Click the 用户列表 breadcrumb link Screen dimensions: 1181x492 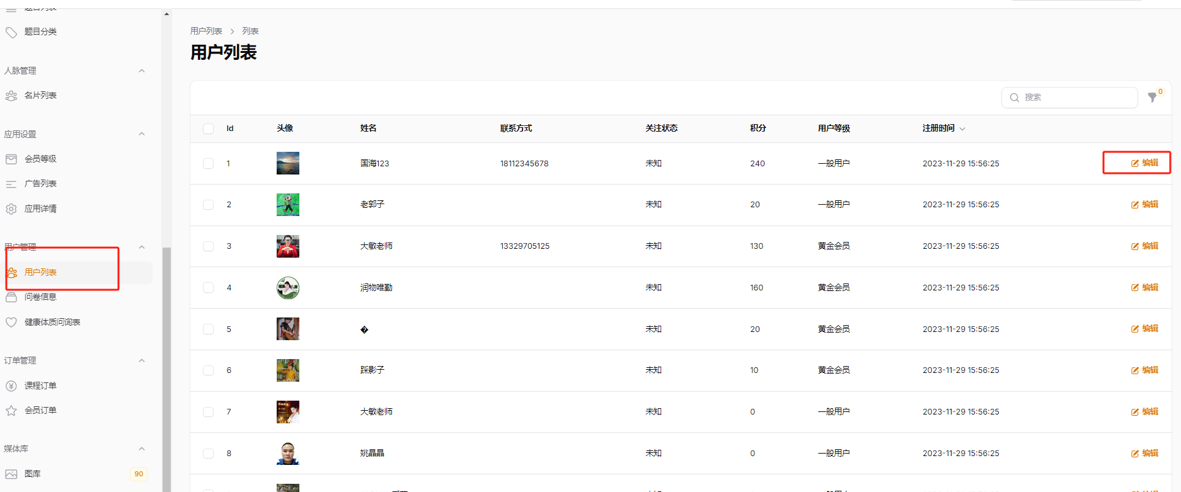click(x=206, y=31)
